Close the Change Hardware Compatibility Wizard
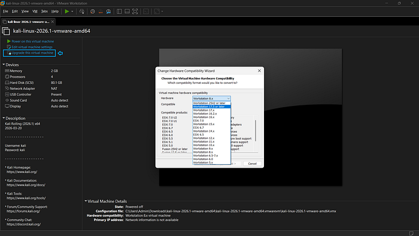The width and height of the screenshot is (419, 236). click(259, 71)
